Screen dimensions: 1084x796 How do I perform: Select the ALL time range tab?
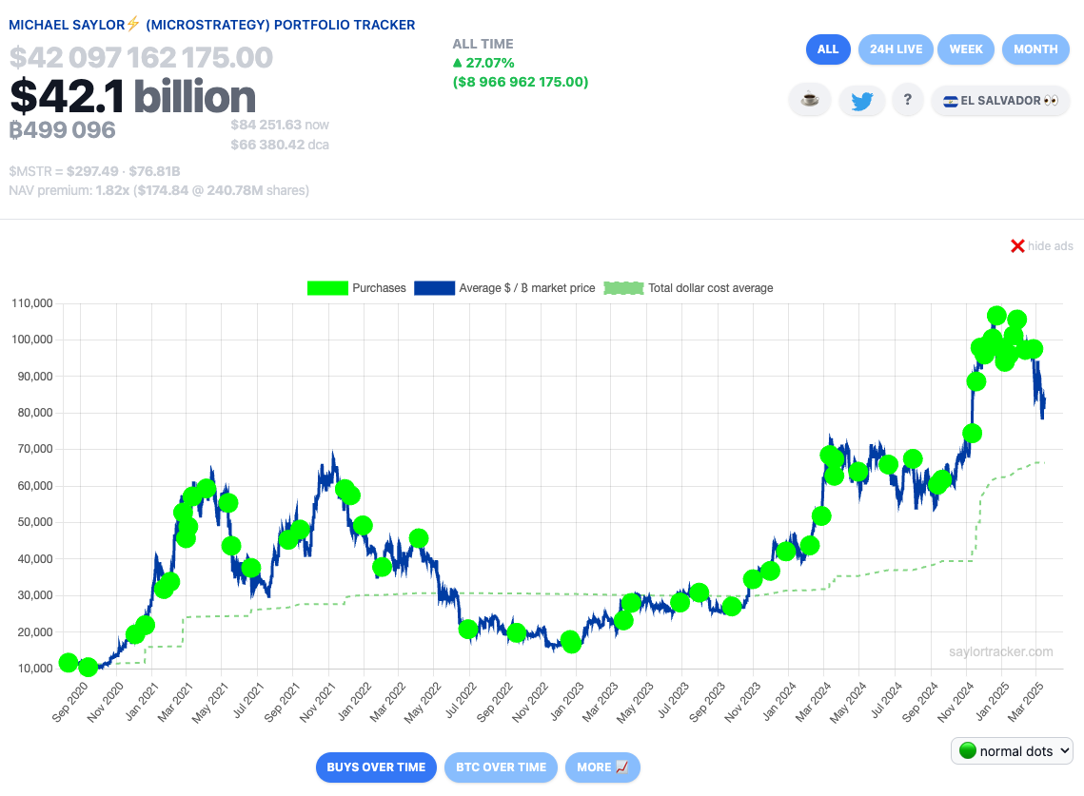click(827, 49)
